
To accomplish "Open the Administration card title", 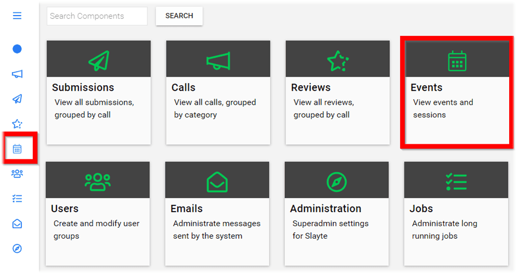I will (326, 209).
